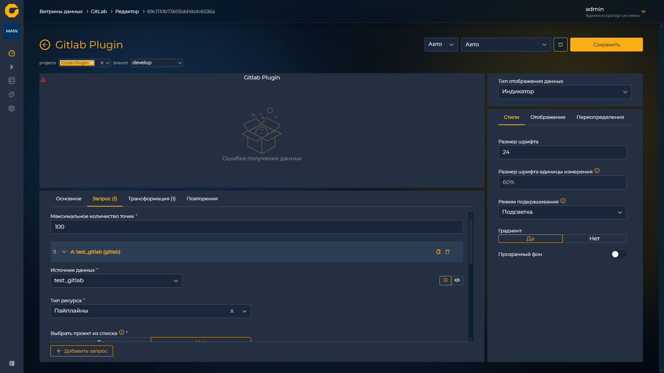This screenshot has height=373, width=664.
Task: Switch to Запрос (1) tab
Action: 104,199
